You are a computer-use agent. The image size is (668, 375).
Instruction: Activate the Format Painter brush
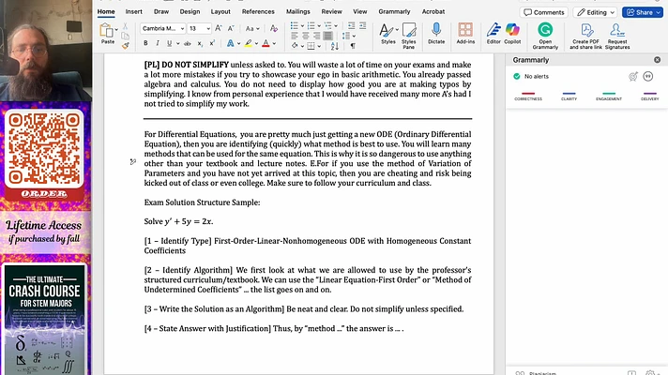pos(125,46)
